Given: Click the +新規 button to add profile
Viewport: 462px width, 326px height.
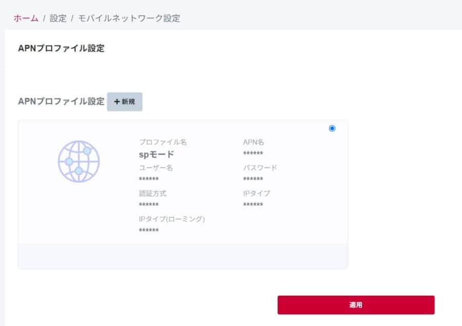Looking at the screenshot, I should tap(124, 102).
